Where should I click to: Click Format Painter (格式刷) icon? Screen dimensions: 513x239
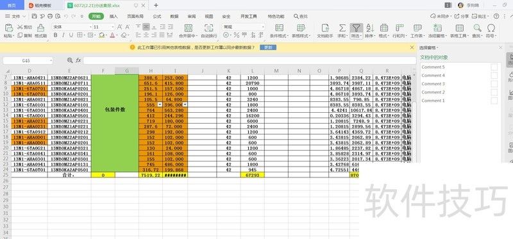pos(41,28)
